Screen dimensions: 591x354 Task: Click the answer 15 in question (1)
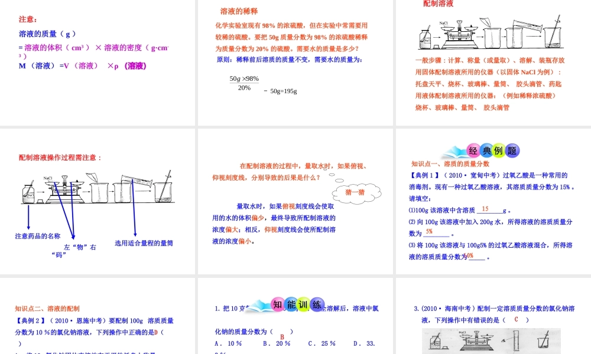pos(485,208)
